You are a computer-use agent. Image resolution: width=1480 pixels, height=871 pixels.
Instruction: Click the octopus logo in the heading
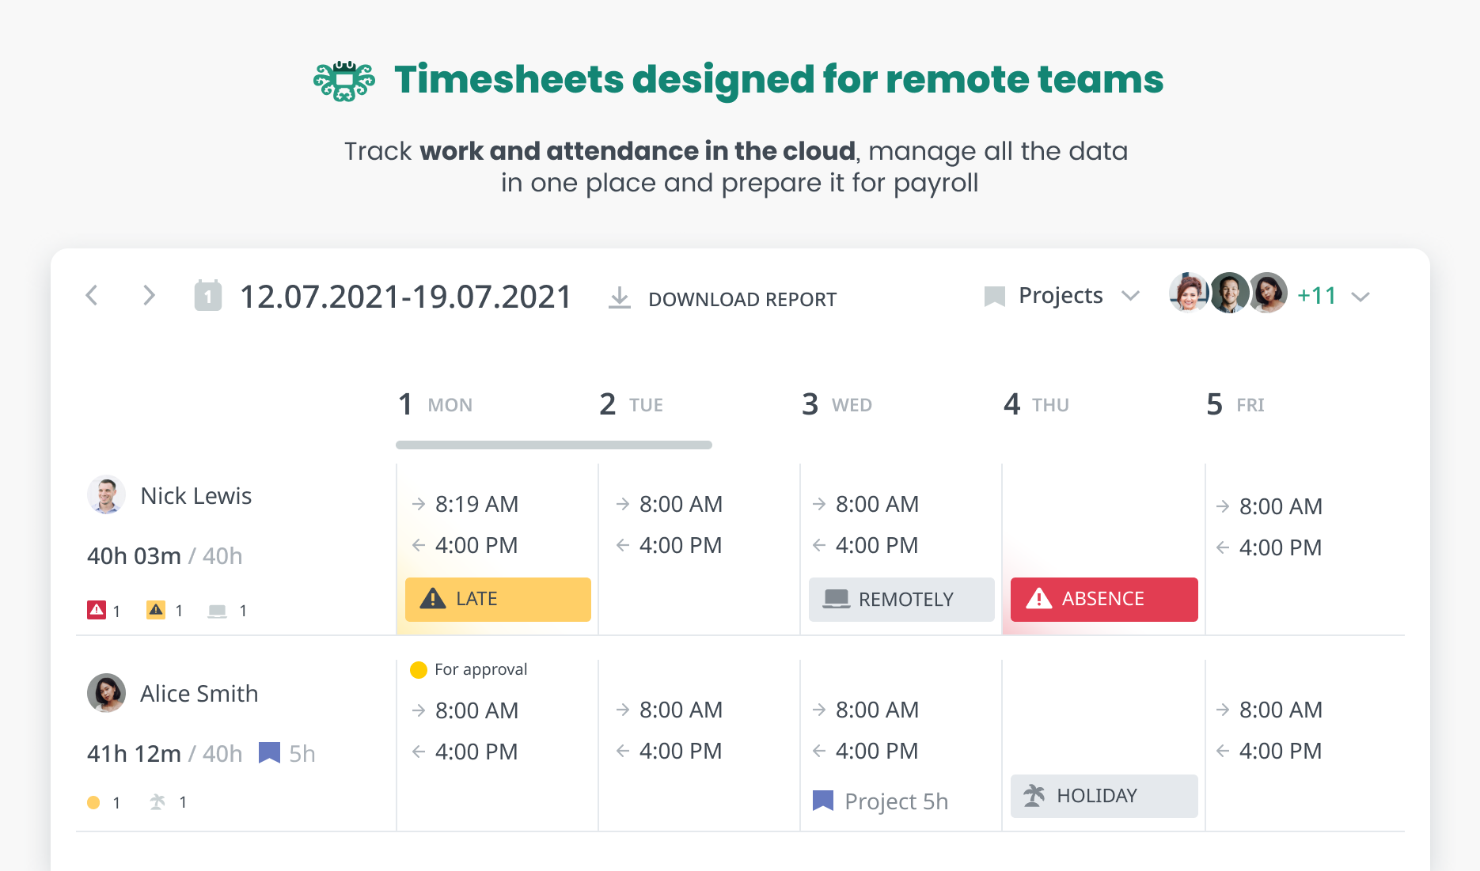pyautogui.click(x=344, y=81)
